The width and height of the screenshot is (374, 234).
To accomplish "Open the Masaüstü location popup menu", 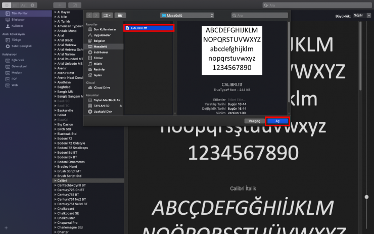I will tap(187, 15).
